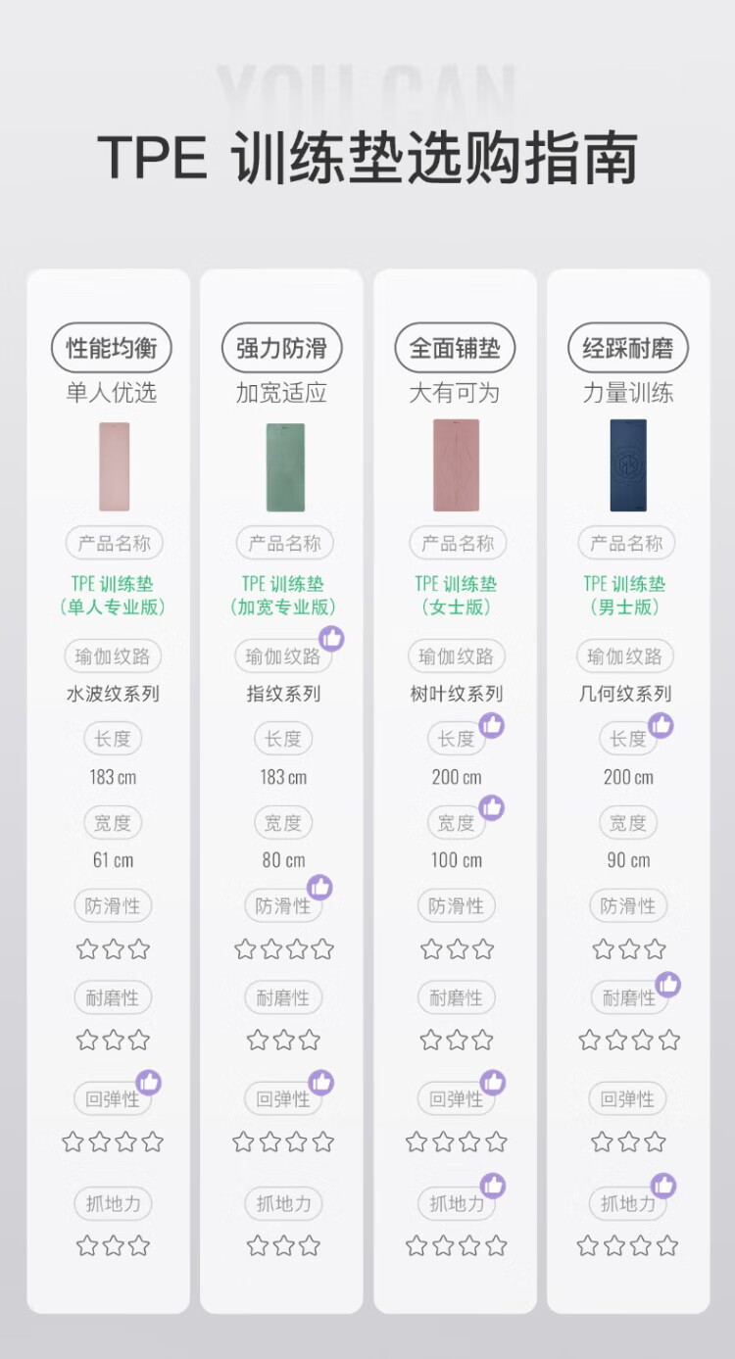Click the 全面铺垫 tag
The width and height of the screenshot is (735, 1359).
(x=455, y=348)
